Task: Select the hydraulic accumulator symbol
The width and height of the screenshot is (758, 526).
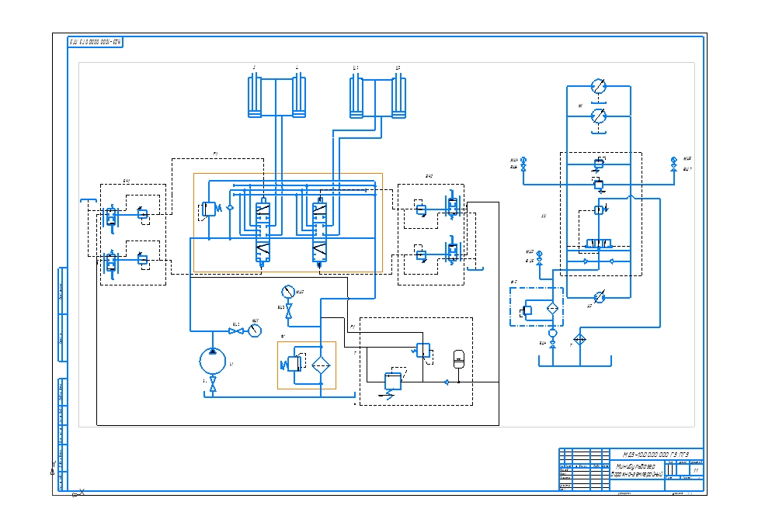Action: [x=459, y=359]
